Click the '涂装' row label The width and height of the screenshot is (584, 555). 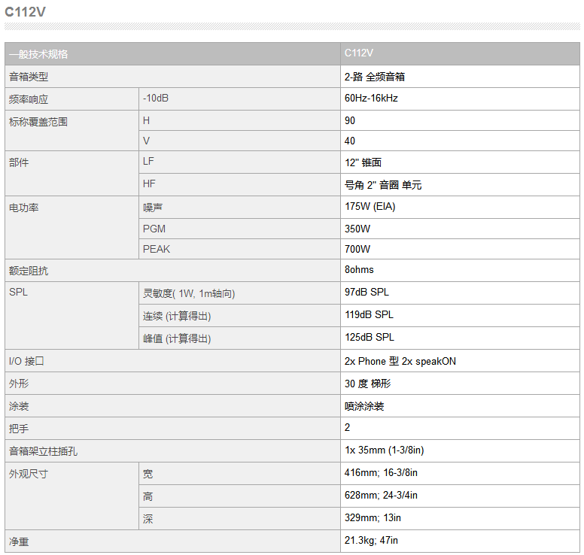[x=19, y=406]
